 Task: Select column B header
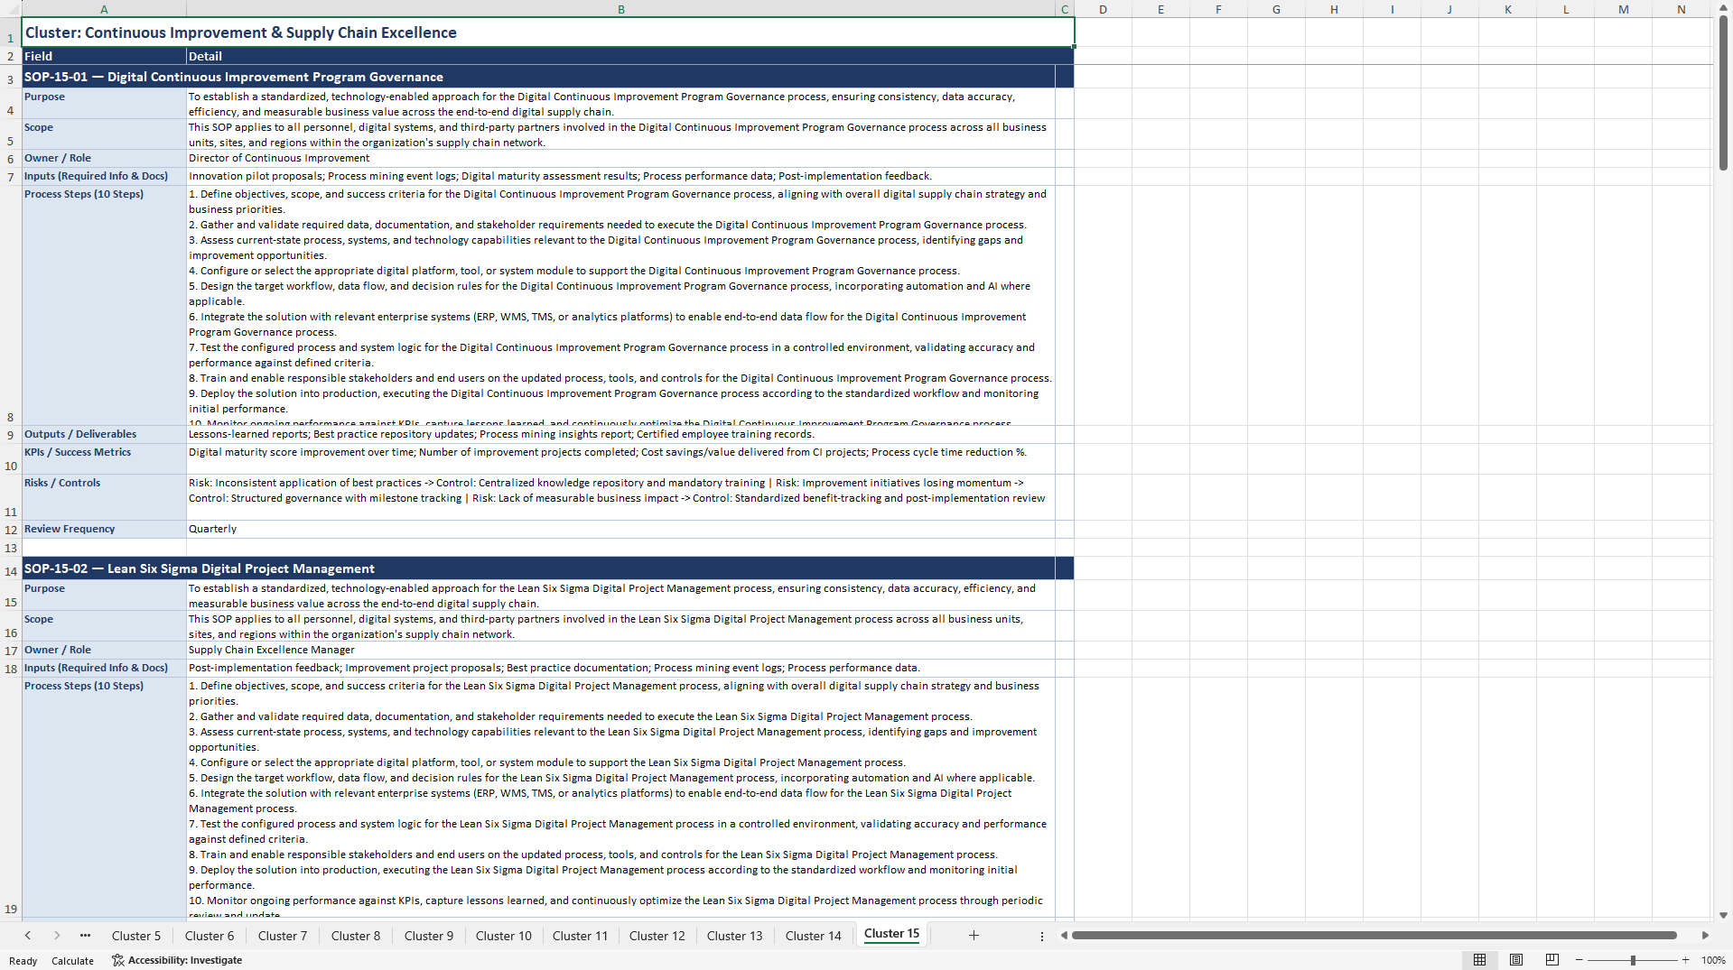click(621, 9)
